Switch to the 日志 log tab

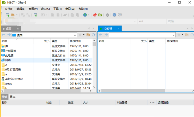(13, 97)
